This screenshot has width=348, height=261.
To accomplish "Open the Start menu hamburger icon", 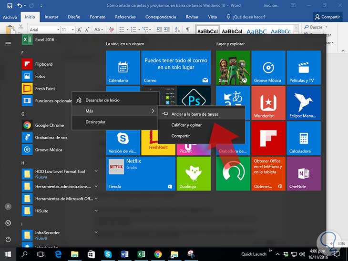I will 8,43.
